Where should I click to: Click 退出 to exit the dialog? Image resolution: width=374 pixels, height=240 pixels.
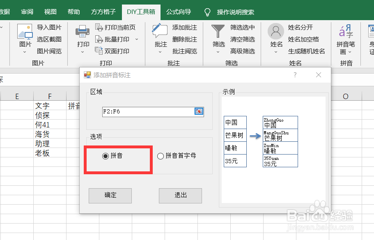pyautogui.click(x=180, y=196)
